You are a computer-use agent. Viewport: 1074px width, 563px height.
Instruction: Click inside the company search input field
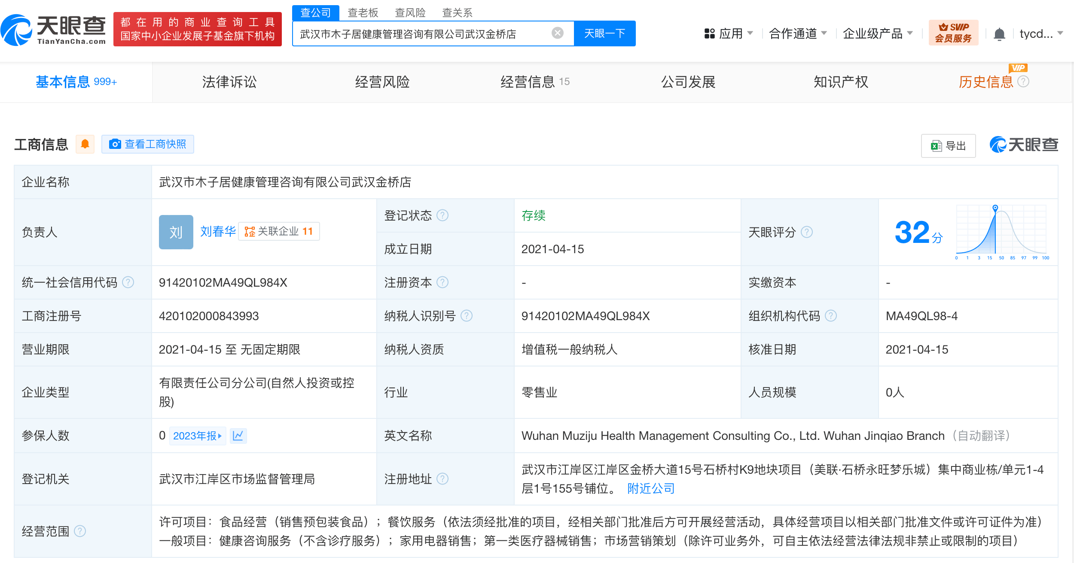click(x=430, y=33)
